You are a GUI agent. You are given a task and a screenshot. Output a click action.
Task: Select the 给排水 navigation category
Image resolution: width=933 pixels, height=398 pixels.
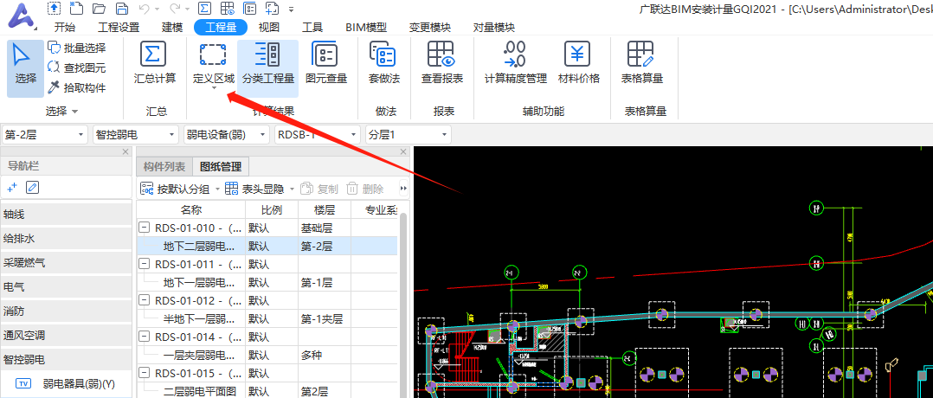click(66, 239)
